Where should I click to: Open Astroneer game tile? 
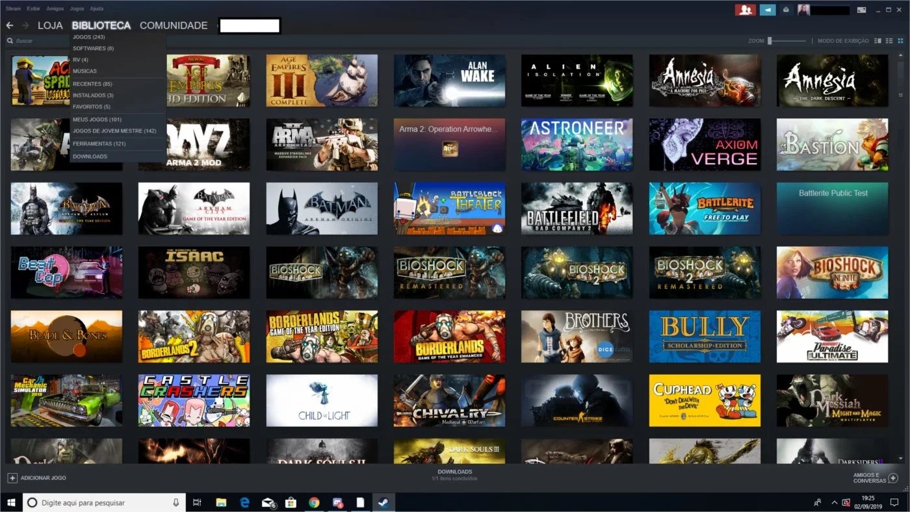(x=577, y=144)
